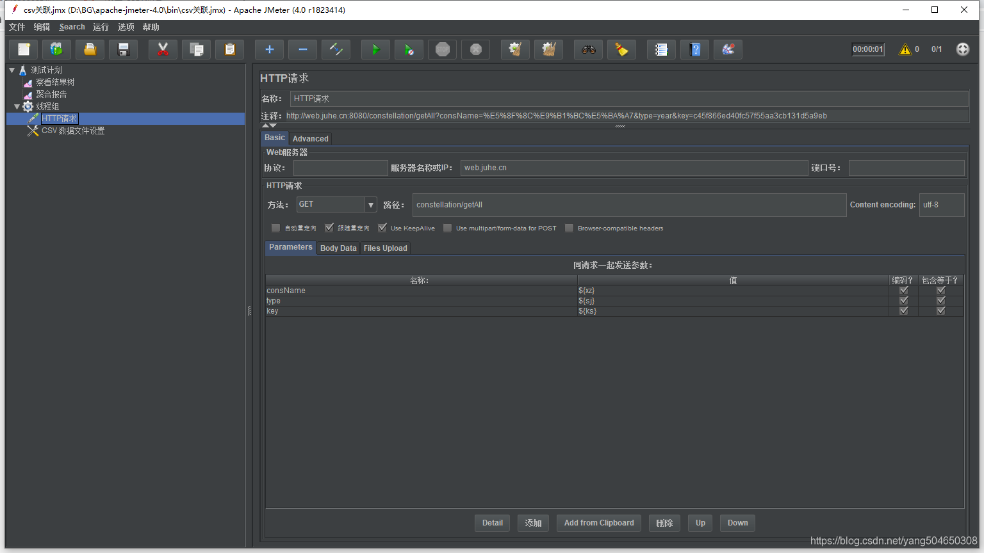Click the Open file folder icon
This screenshot has height=553, width=984.
pos(90,49)
